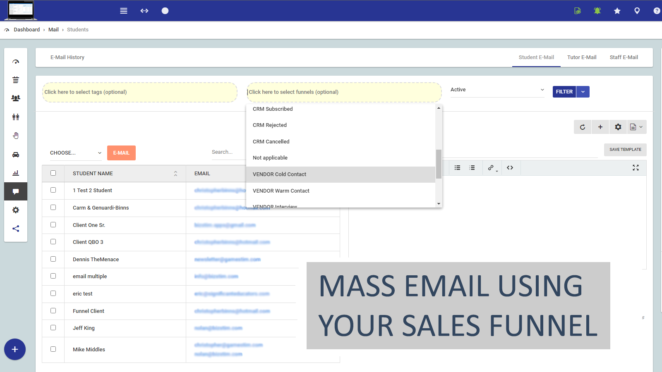Screen dimensions: 662x372
Task: Click the share icon in left sidebar
Action: (x=16, y=229)
